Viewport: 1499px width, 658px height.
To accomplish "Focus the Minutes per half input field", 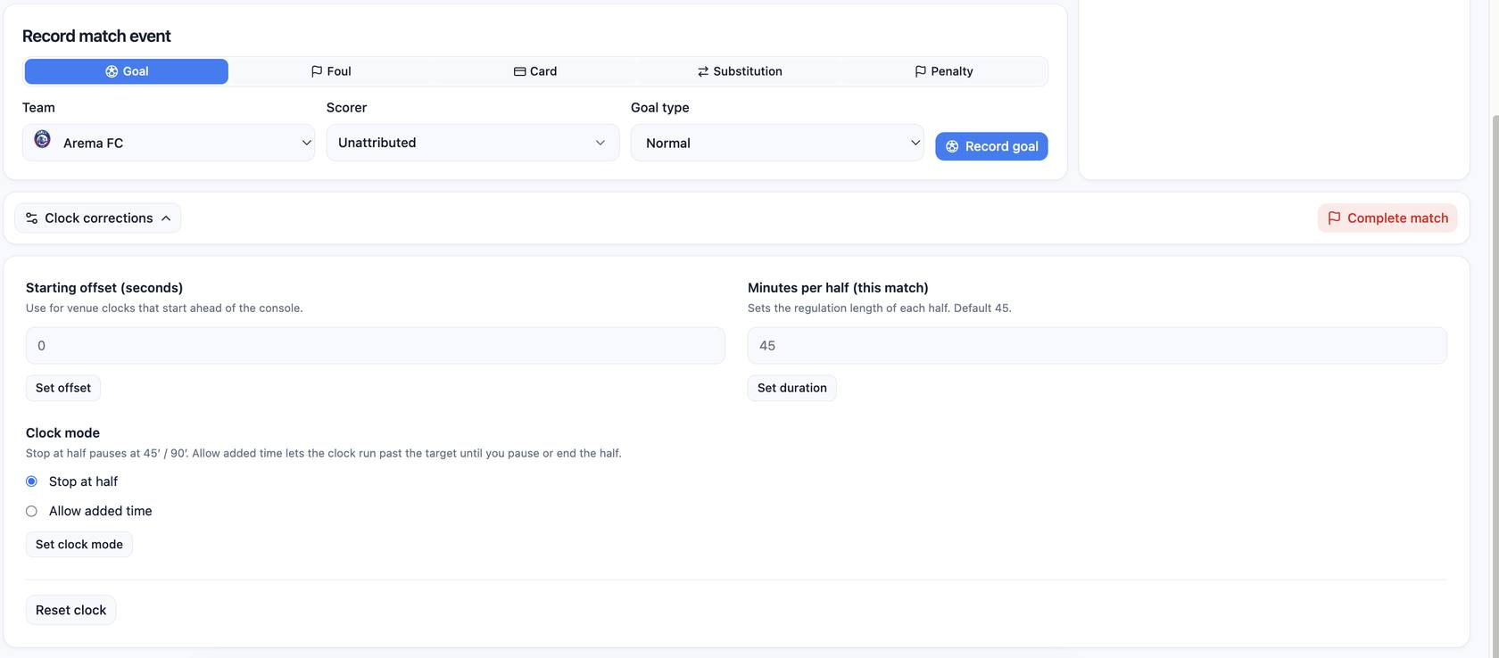I will tap(1097, 346).
